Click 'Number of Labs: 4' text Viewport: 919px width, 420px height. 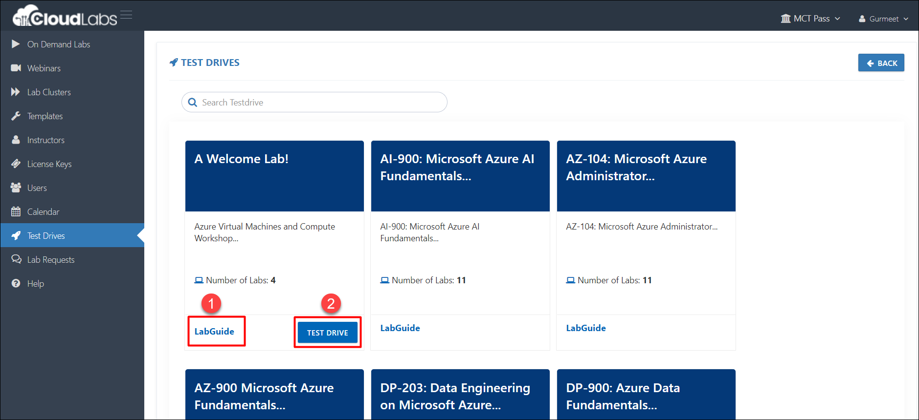(x=241, y=280)
